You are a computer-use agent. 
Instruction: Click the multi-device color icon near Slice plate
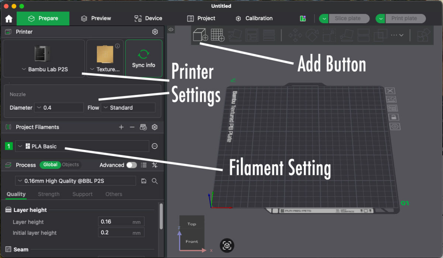tap(303, 18)
